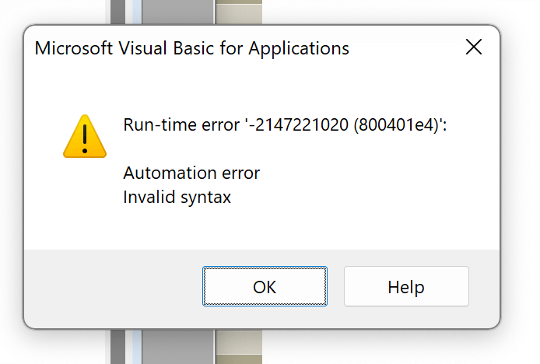
Task: Click OK to dismiss the run-time error
Action: click(265, 286)
